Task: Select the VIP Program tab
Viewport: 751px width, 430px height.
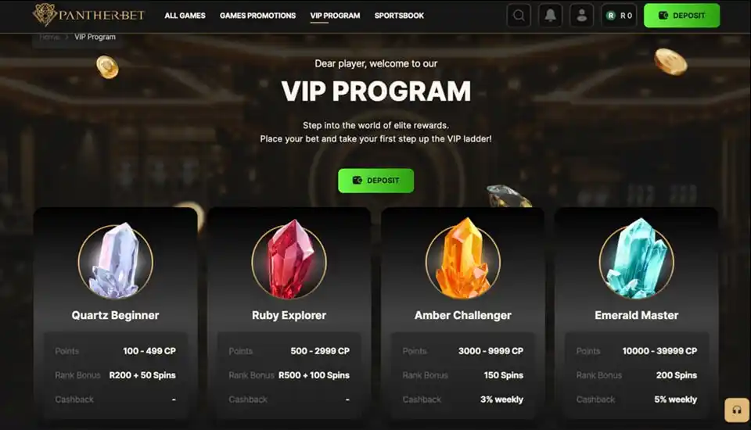Action: [336, 16]
